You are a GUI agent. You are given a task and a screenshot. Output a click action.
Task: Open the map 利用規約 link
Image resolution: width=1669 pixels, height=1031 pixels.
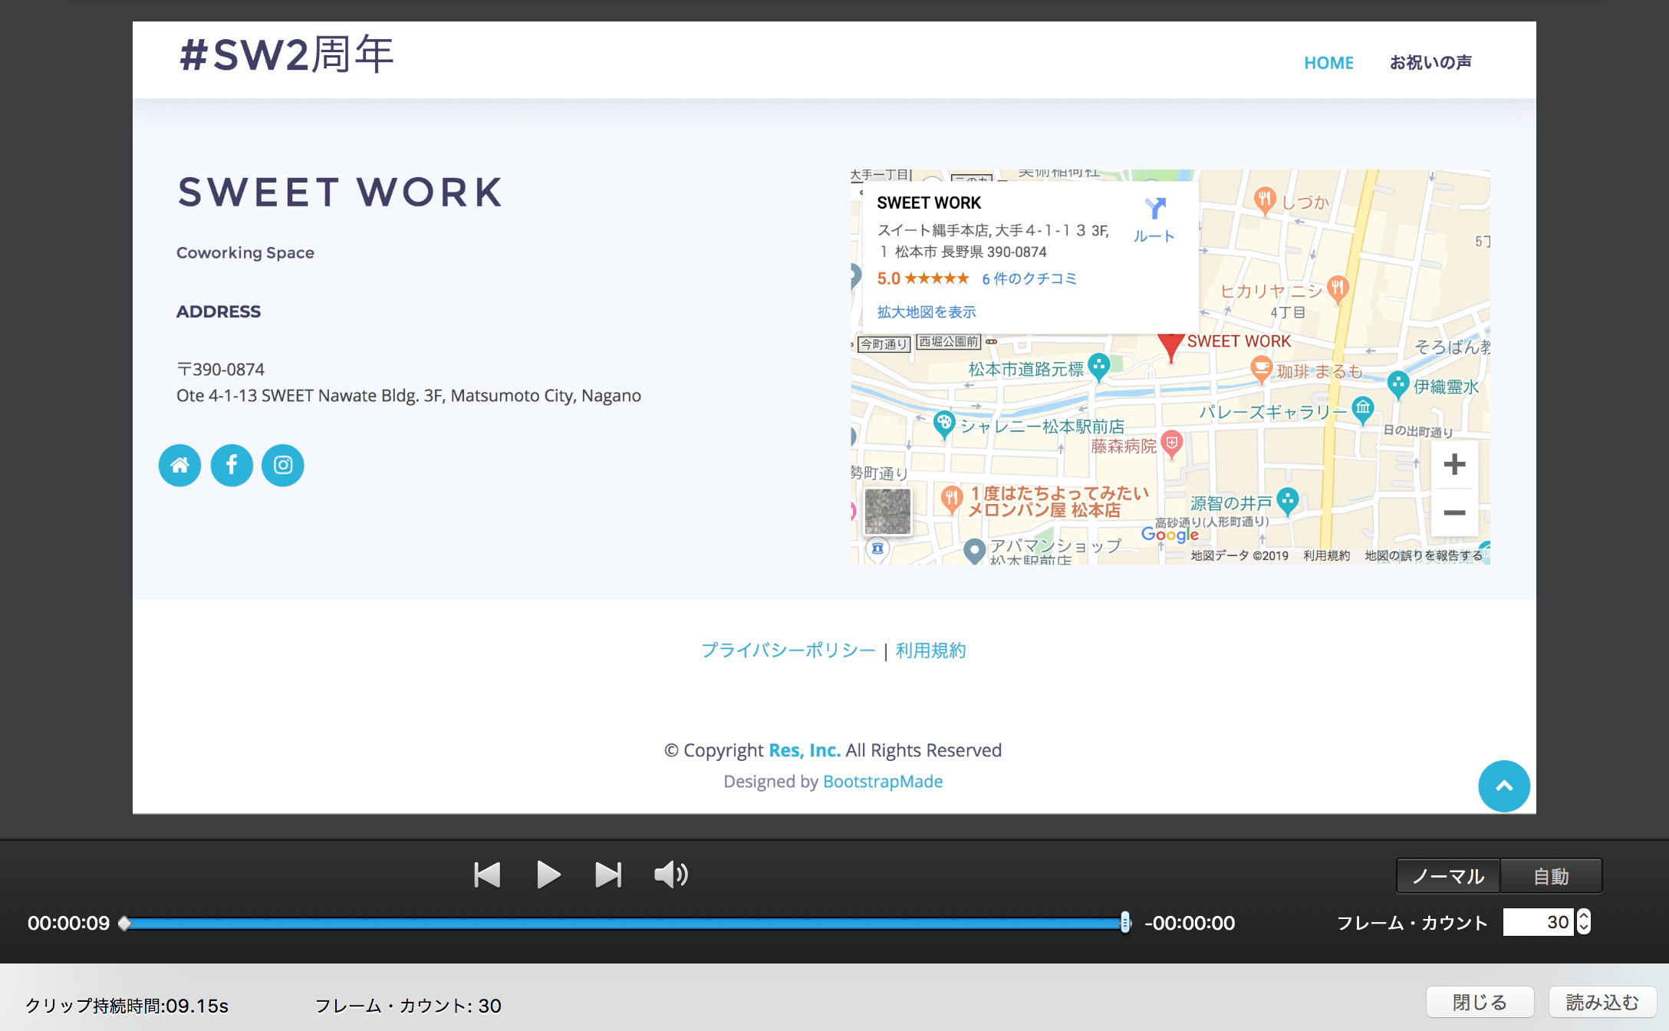(x=1326, y=555)
